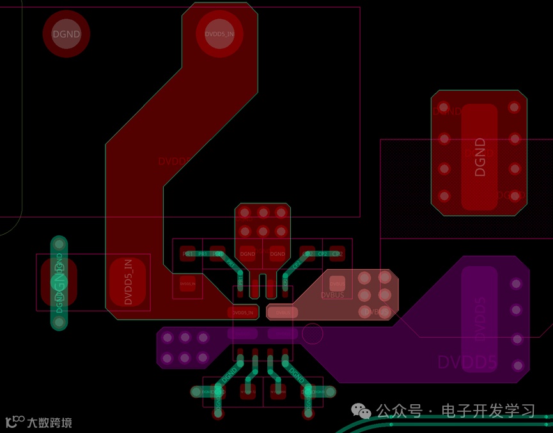Pick the large rounded DVDD5_IN pad with vertical label
The height and width of the screenshot is (433, 553).
coord(128,282)
